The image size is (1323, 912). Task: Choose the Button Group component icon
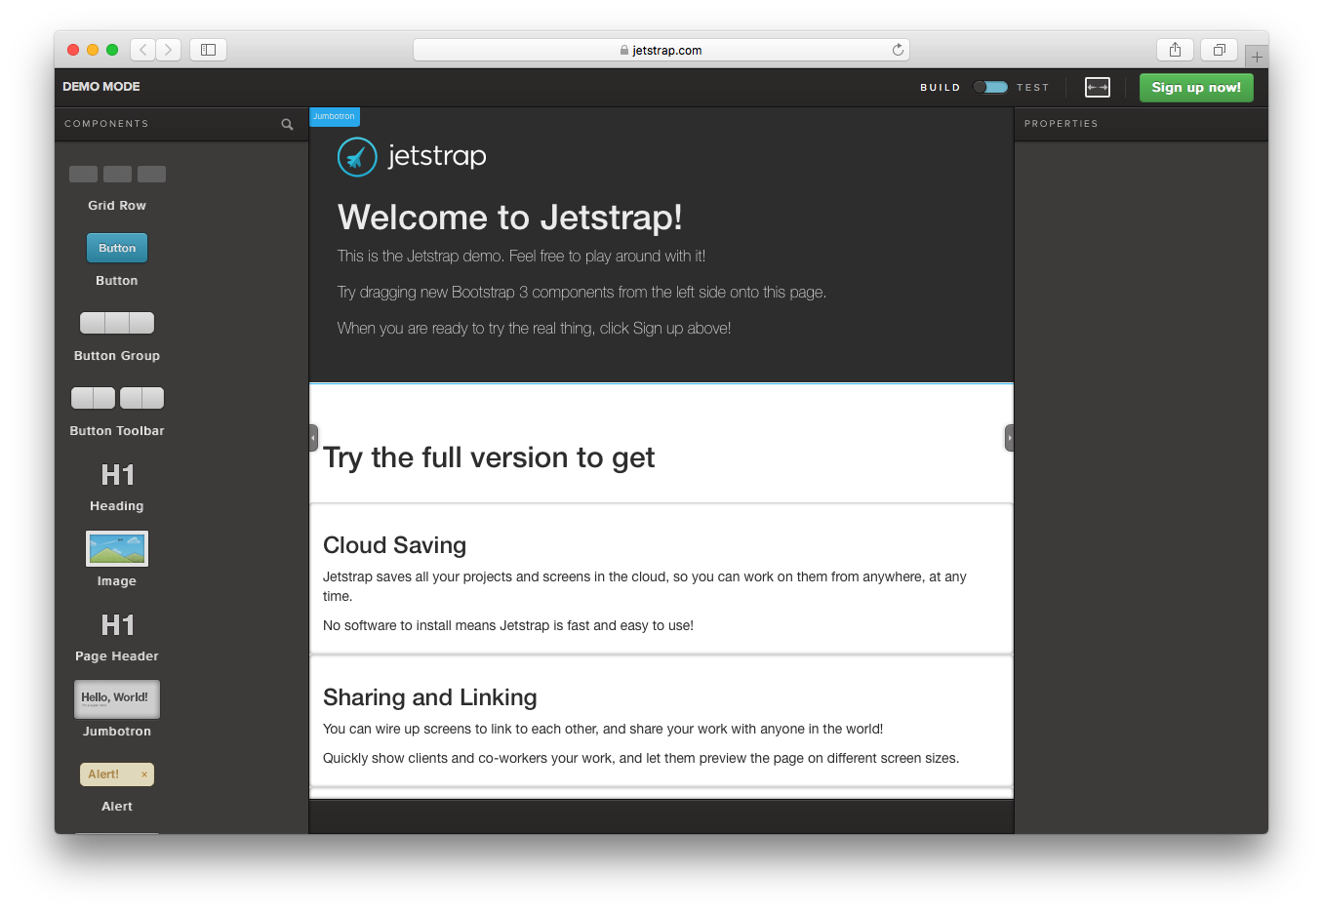(x=117, y=323)
